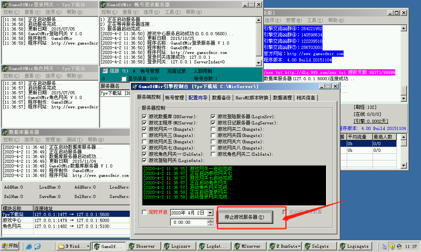Expand the 2 RunGate taskbar dropdown arrow

tap(299, 246)
